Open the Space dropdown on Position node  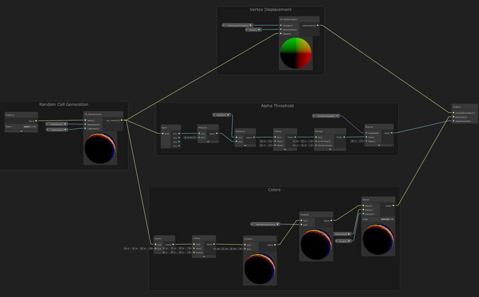tap(30, 126)
